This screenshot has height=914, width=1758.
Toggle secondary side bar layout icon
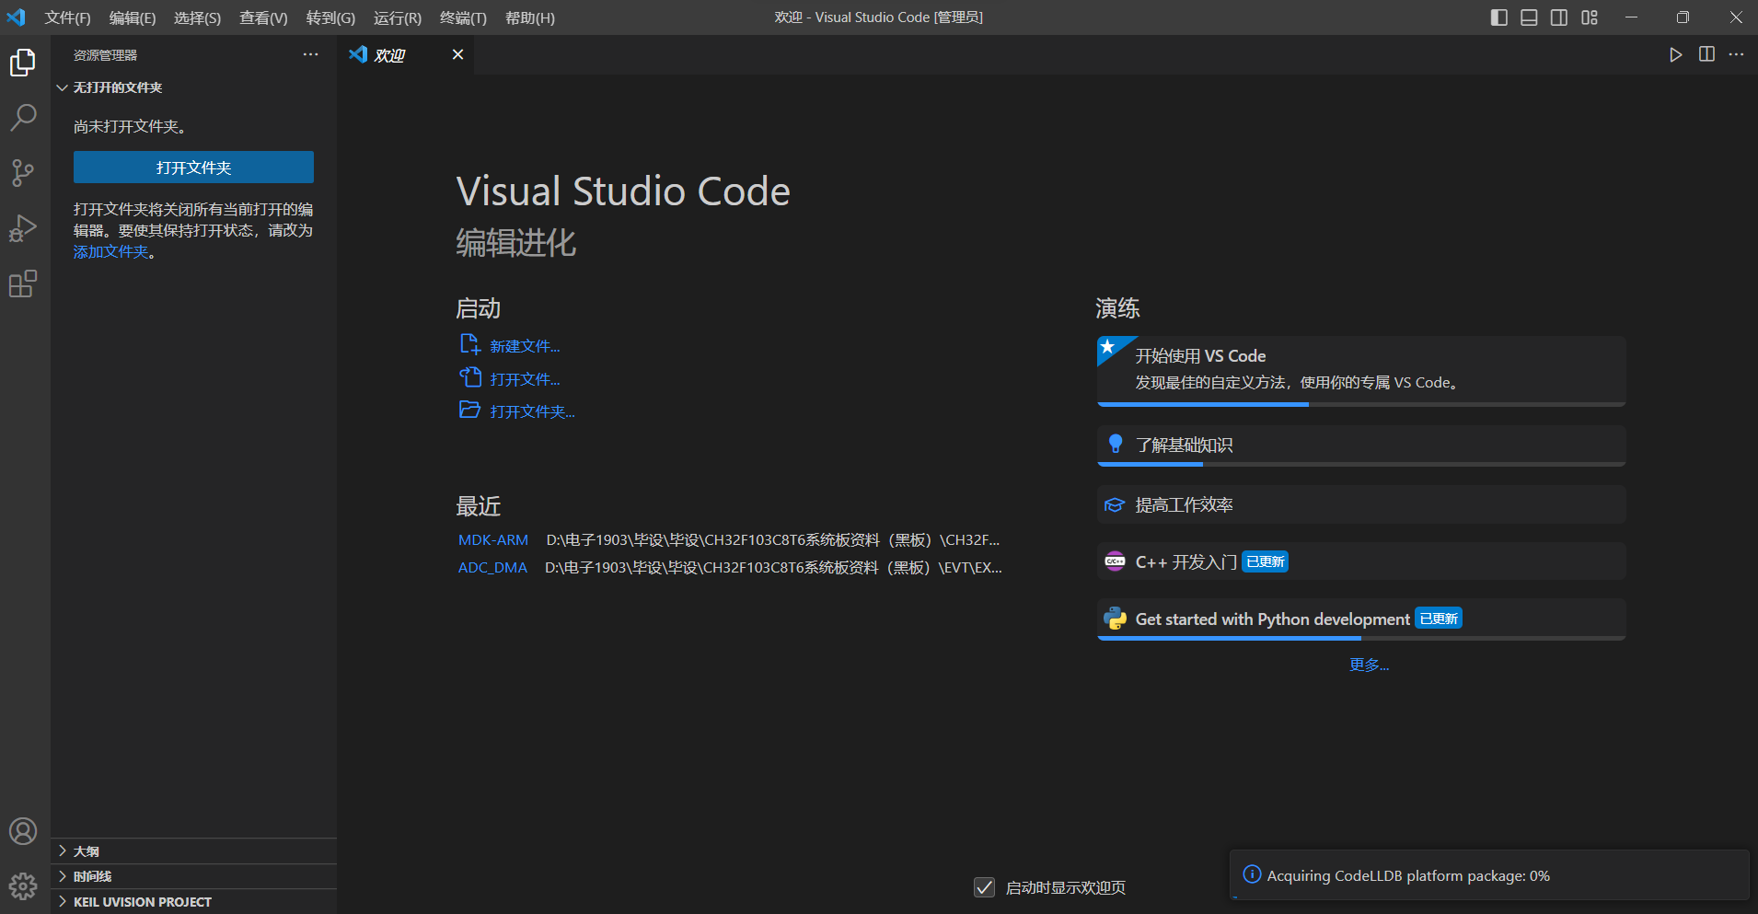click(x=1559, y=17)
